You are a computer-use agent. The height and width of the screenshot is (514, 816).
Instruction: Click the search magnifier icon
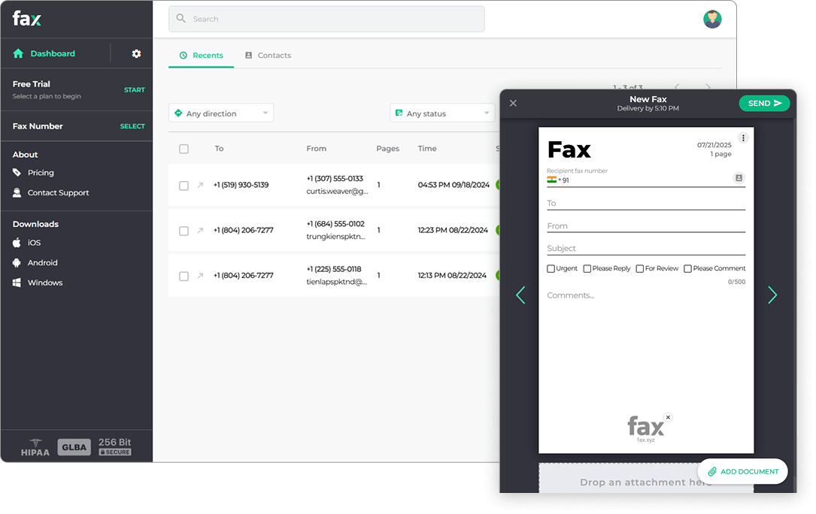pos(180,18)
